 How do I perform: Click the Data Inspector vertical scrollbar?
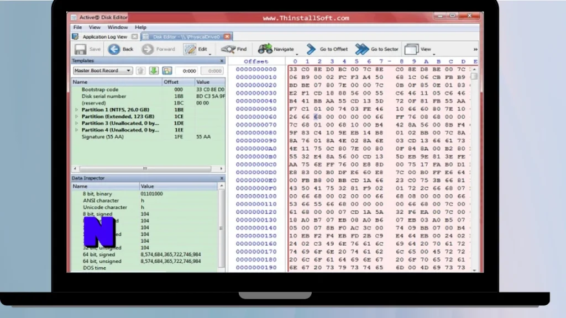(221, 228)
